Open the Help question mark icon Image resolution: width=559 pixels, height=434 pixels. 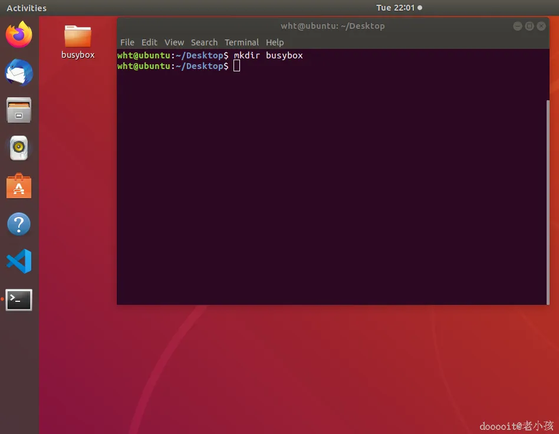(19, 224)
